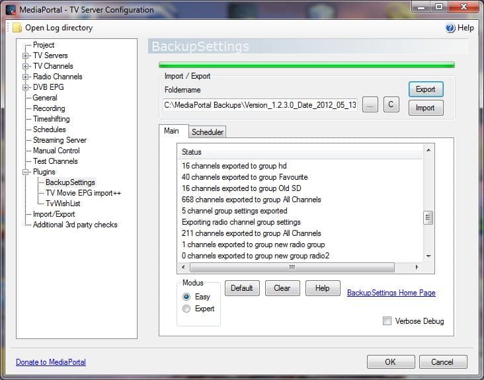Switch to the Scheduler tab
484x380 pixels.
tap(208, 132)
